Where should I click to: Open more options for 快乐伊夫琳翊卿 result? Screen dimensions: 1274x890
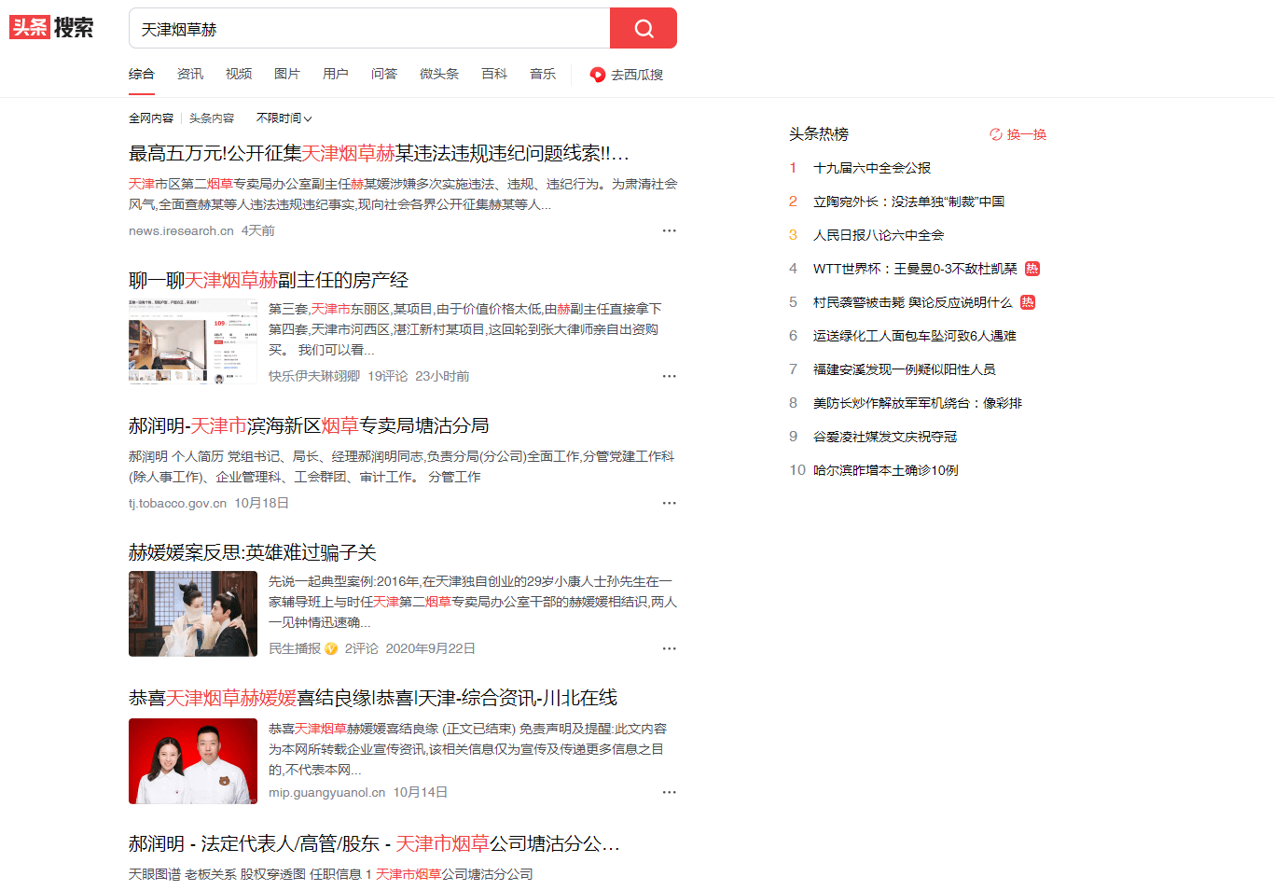669,376
